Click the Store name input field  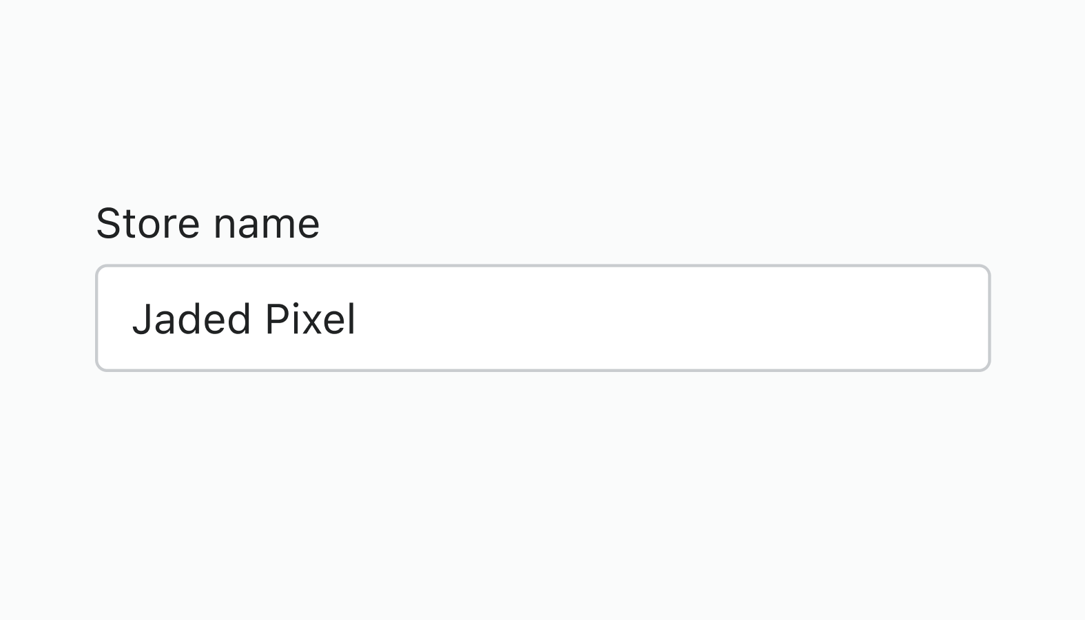click(x=542, y=318)
